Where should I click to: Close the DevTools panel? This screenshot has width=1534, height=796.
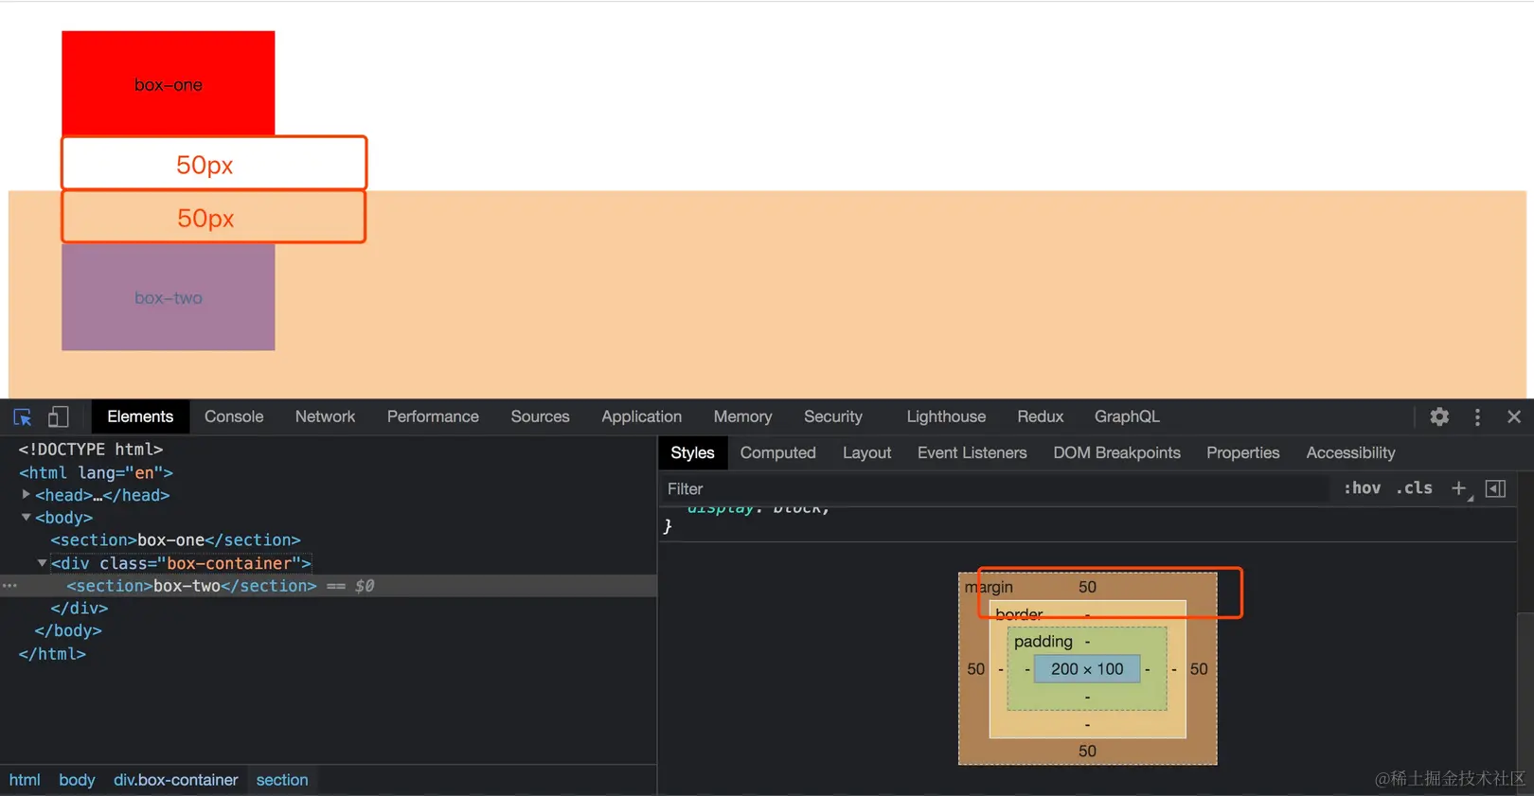[x=1514, y=416]
